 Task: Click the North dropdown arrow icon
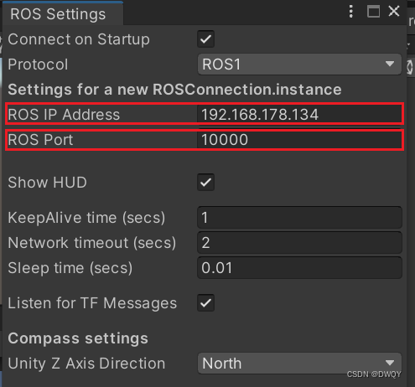click(x=390, y=363)
